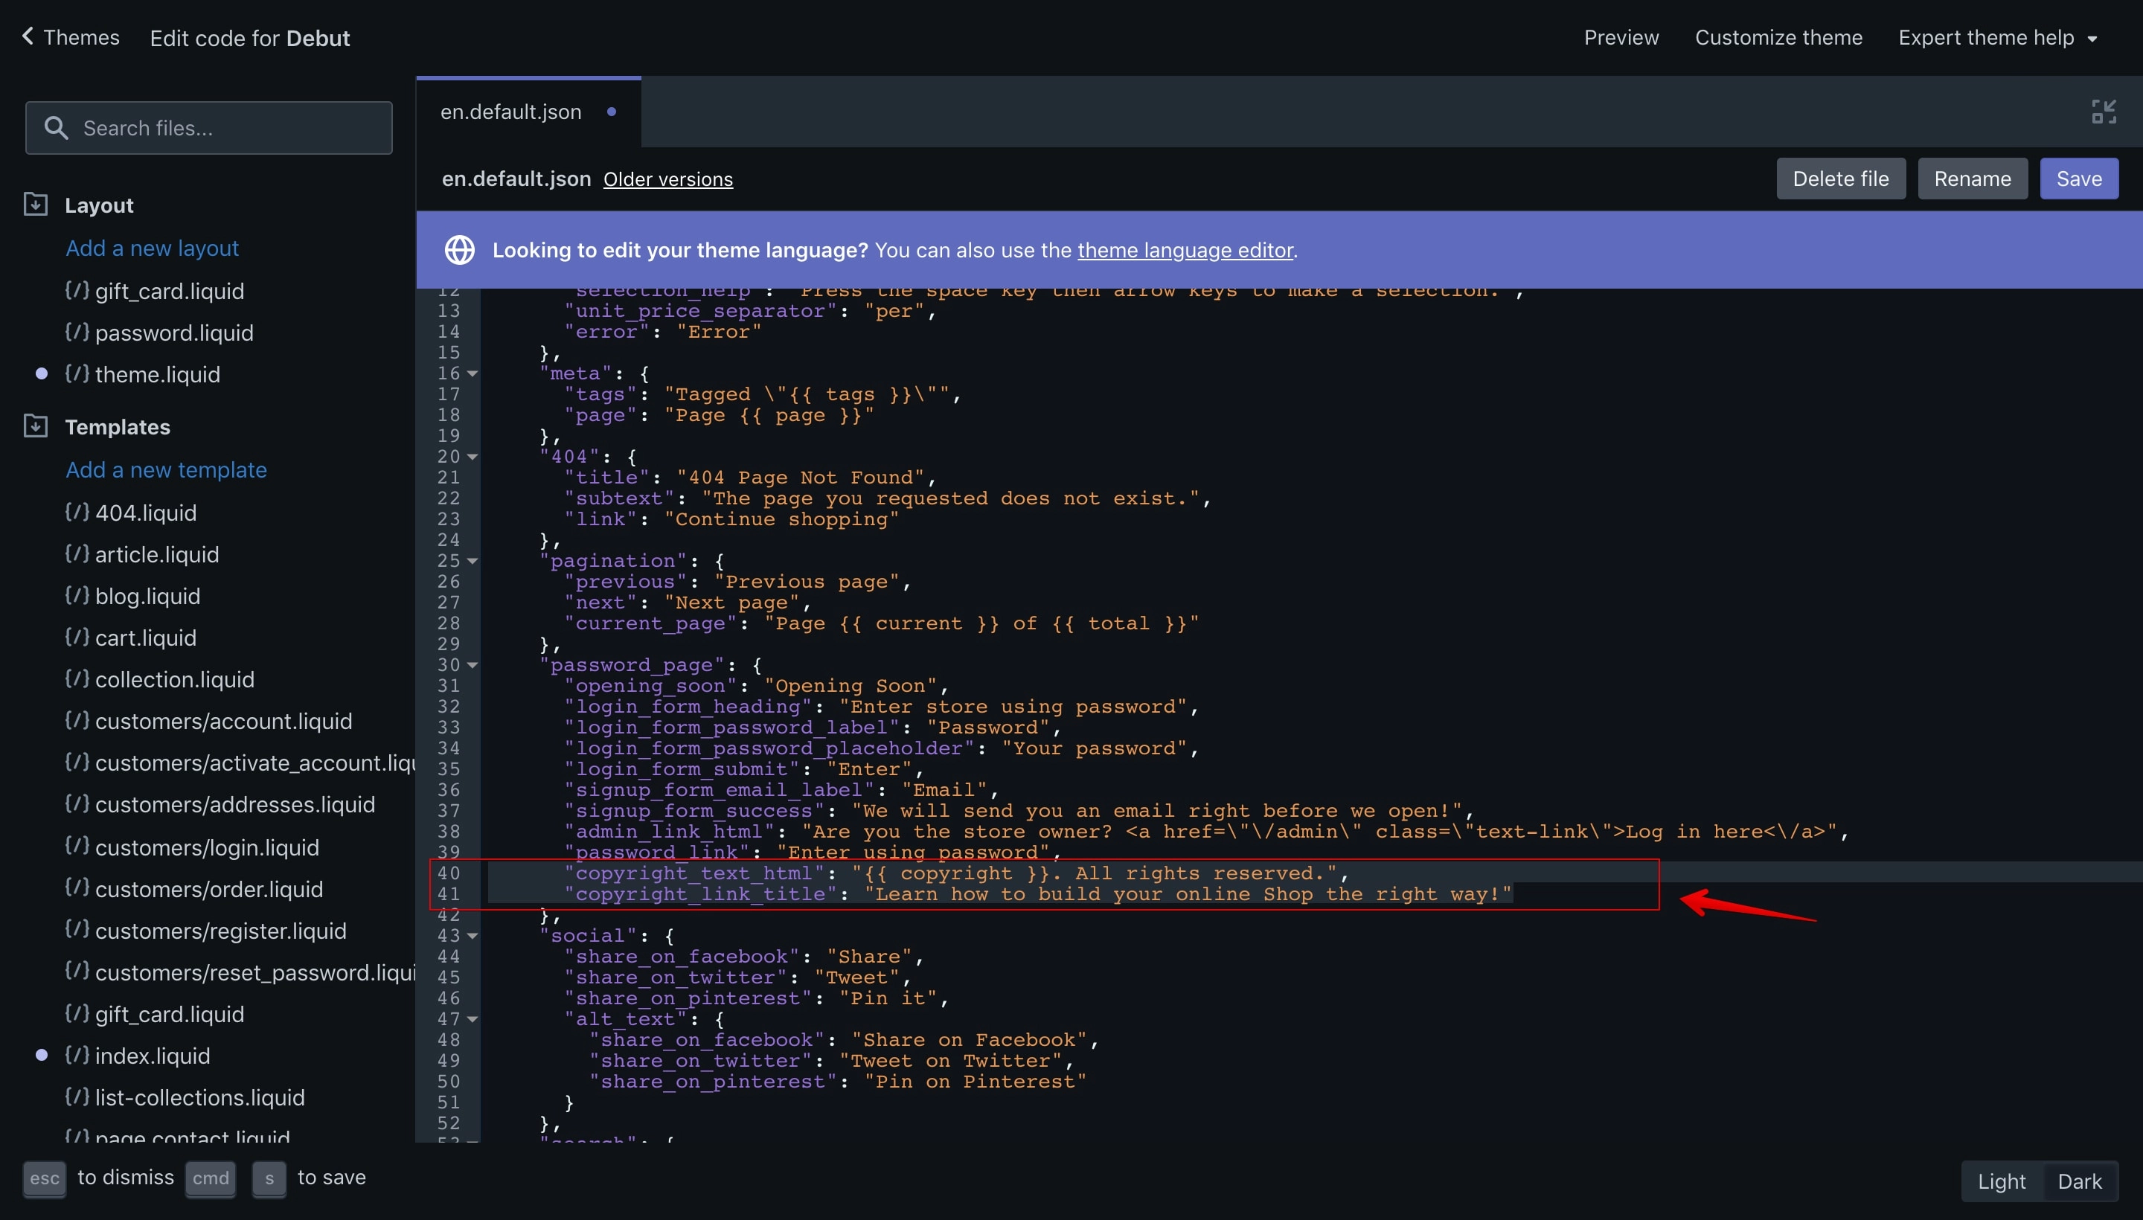Save the en.default.json file
Image resolution: width=2143 pixels, height=1220 pixels.
click(x=2078, y=179)
